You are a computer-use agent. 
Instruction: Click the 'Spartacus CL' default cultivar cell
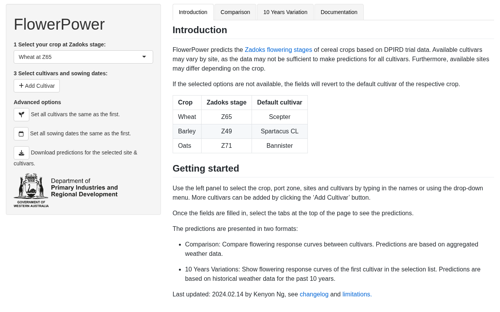click(x=279, y=131)
